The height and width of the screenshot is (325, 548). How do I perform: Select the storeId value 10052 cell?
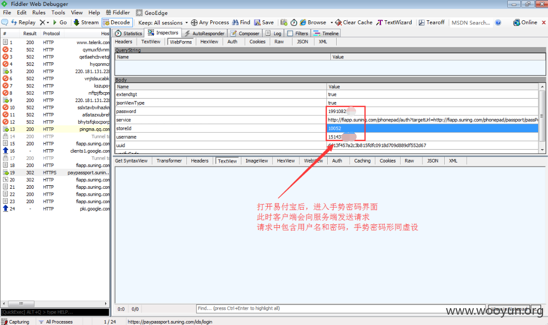(432, 128)
